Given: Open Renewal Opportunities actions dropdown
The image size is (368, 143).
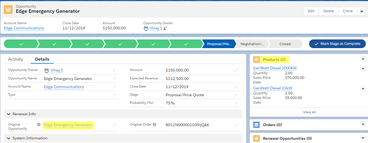Looking at the screenshot, I should tap(363, 138).
